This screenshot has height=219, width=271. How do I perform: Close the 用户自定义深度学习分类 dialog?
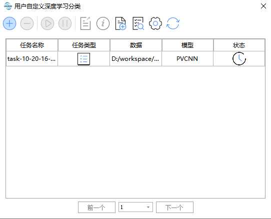pos(263,6)
